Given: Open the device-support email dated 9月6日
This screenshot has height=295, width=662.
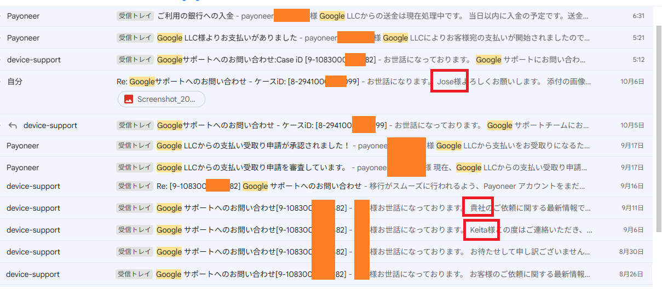Looking at the screenshot, I should pyautogui.click(x=326, y=230).
